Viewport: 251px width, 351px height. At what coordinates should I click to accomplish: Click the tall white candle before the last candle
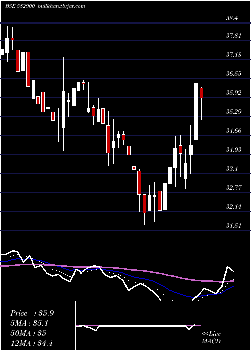point(196,111)
